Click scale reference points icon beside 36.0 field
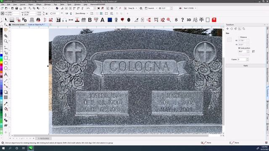 coord(253,51)
